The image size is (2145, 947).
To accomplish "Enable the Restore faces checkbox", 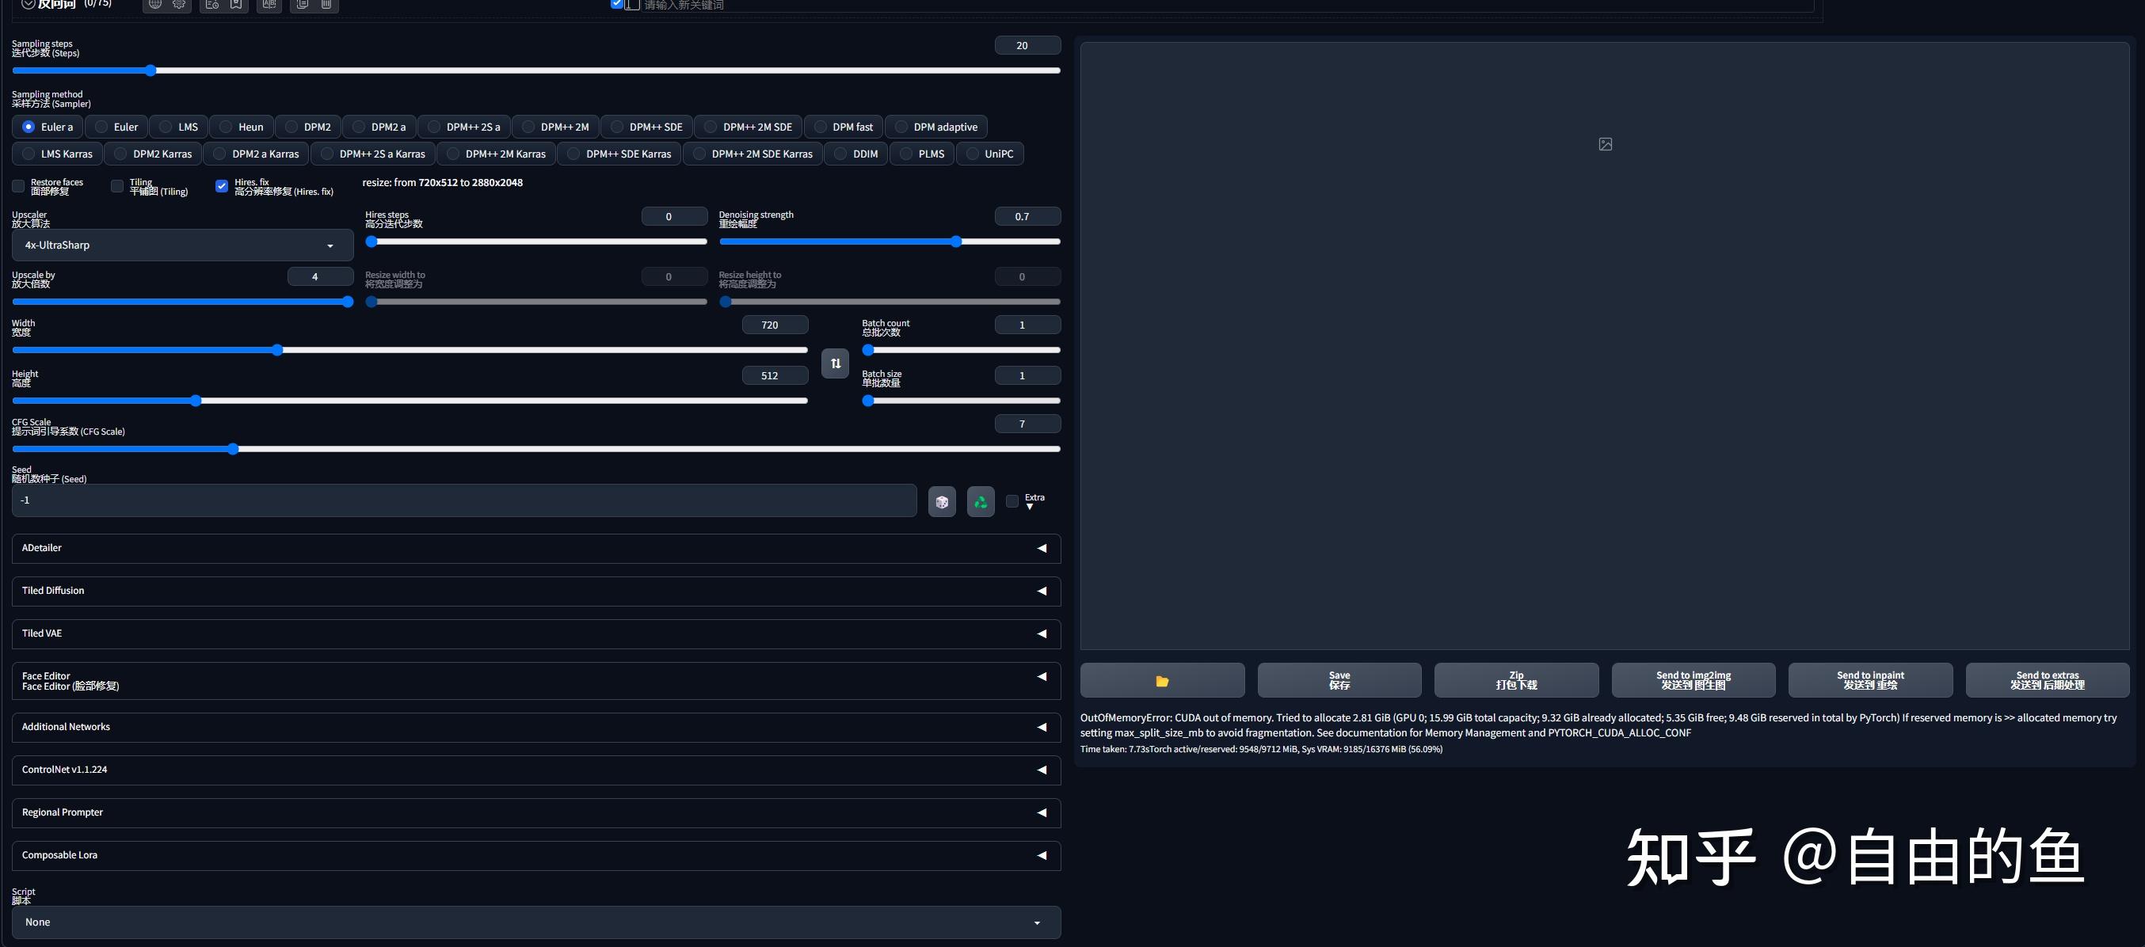I will click(x=18, y=186).
